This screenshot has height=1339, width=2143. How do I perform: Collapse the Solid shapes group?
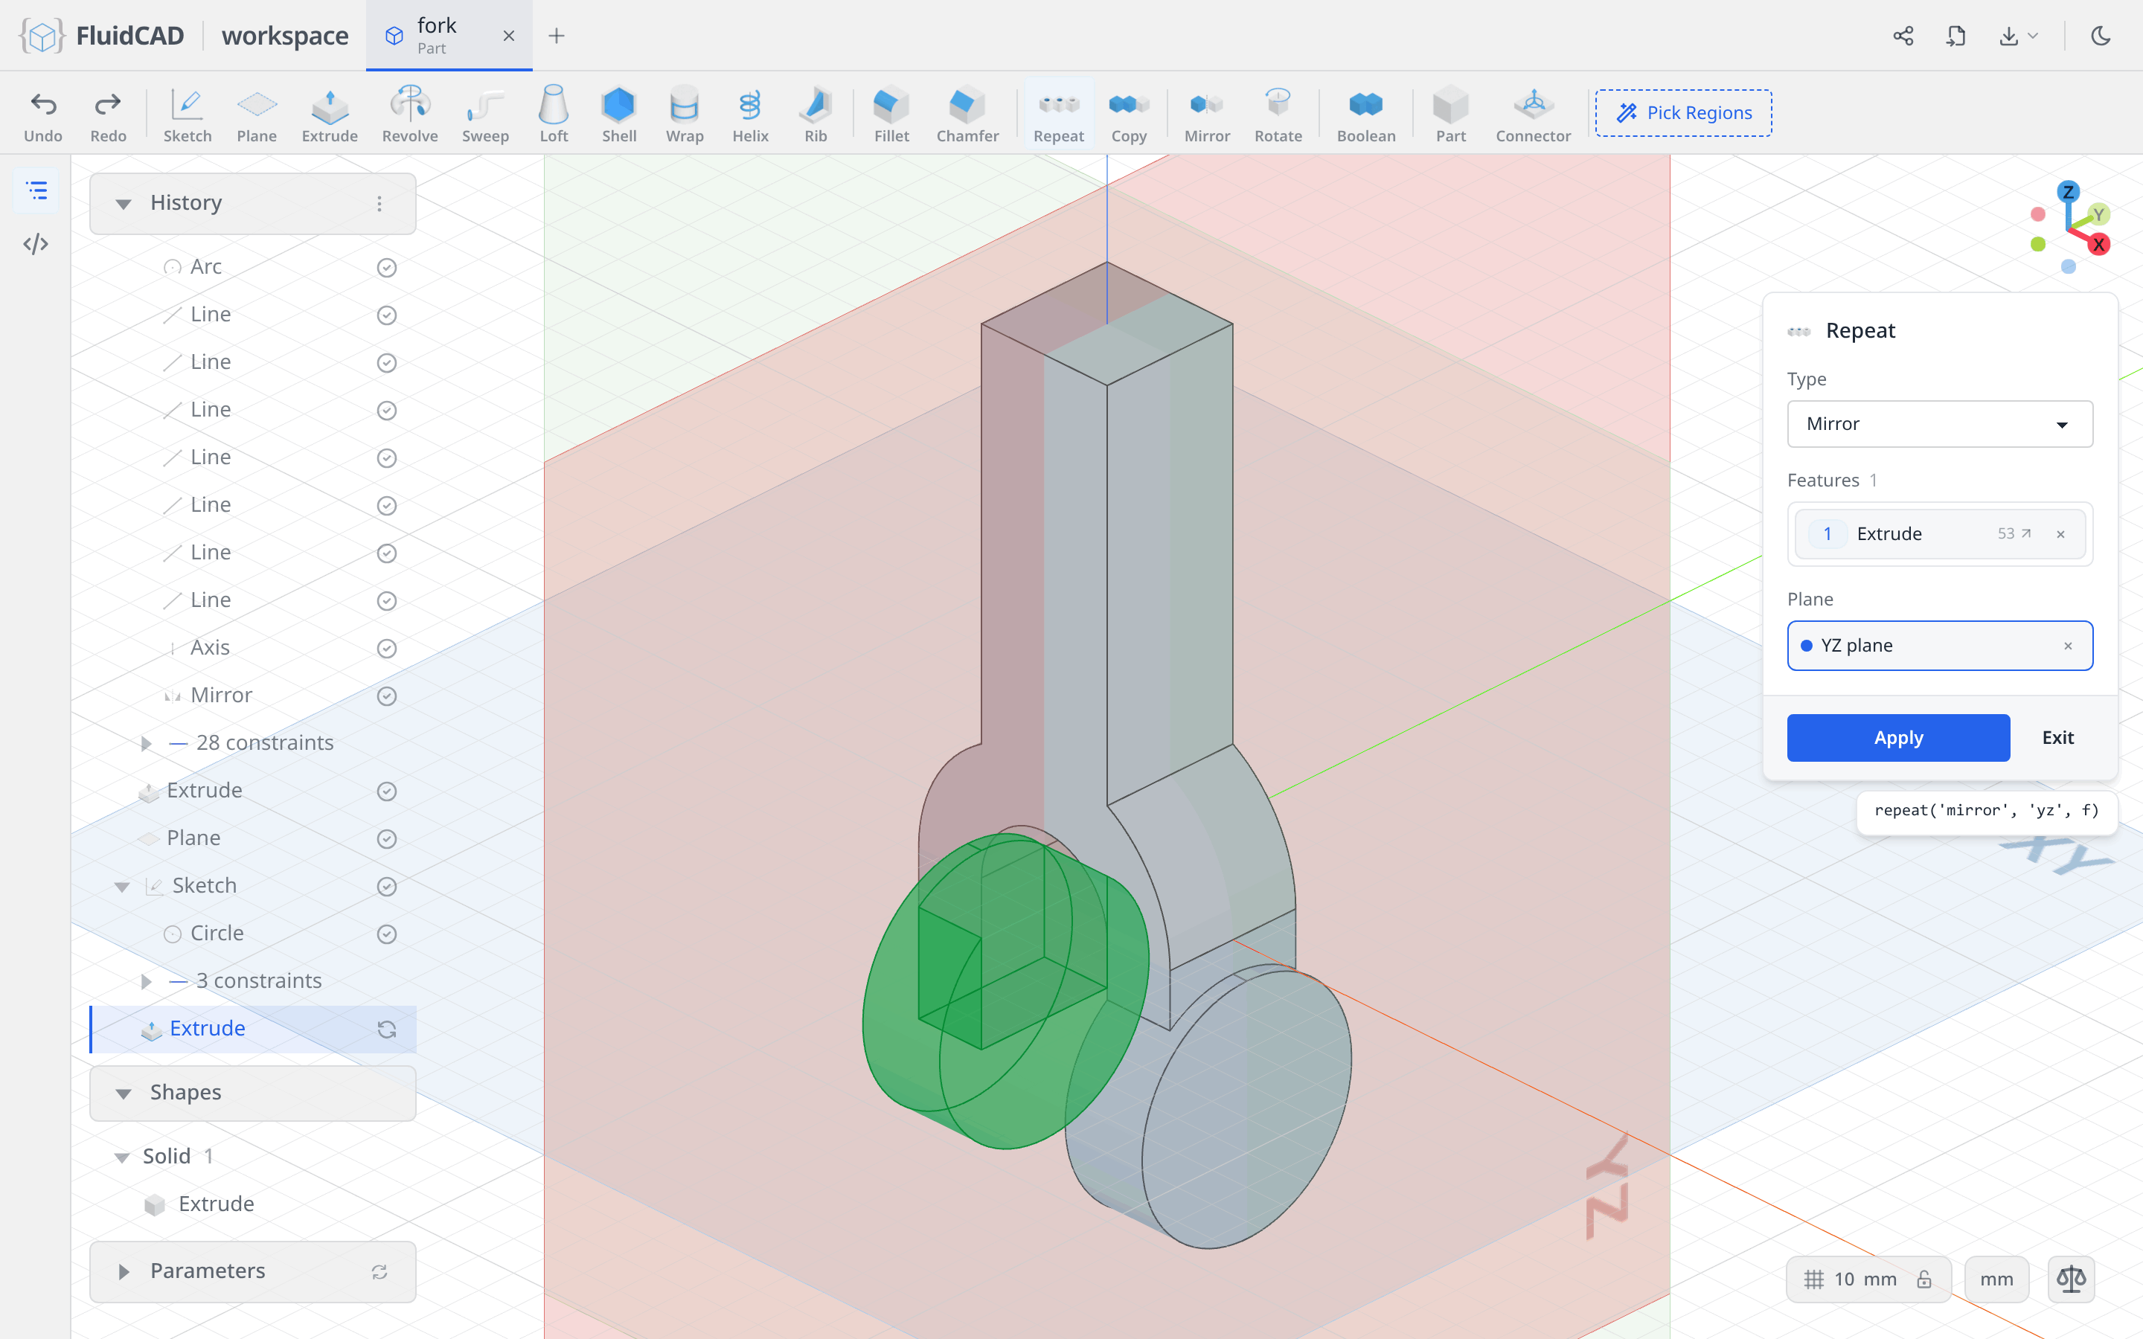[x=122, y=1157]
